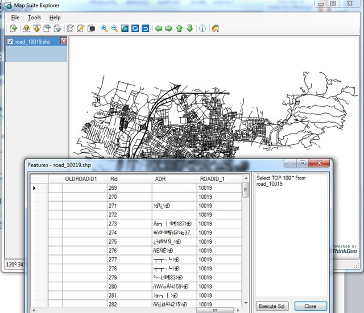This screenshot has height=313, width=364.
Task: Click the Execute Sql button
Action: 272,306
